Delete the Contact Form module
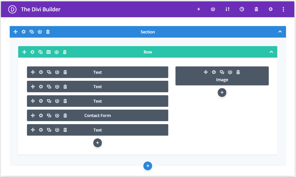The width and height of the screenshot is (296, 177). (x=65, y=115)
